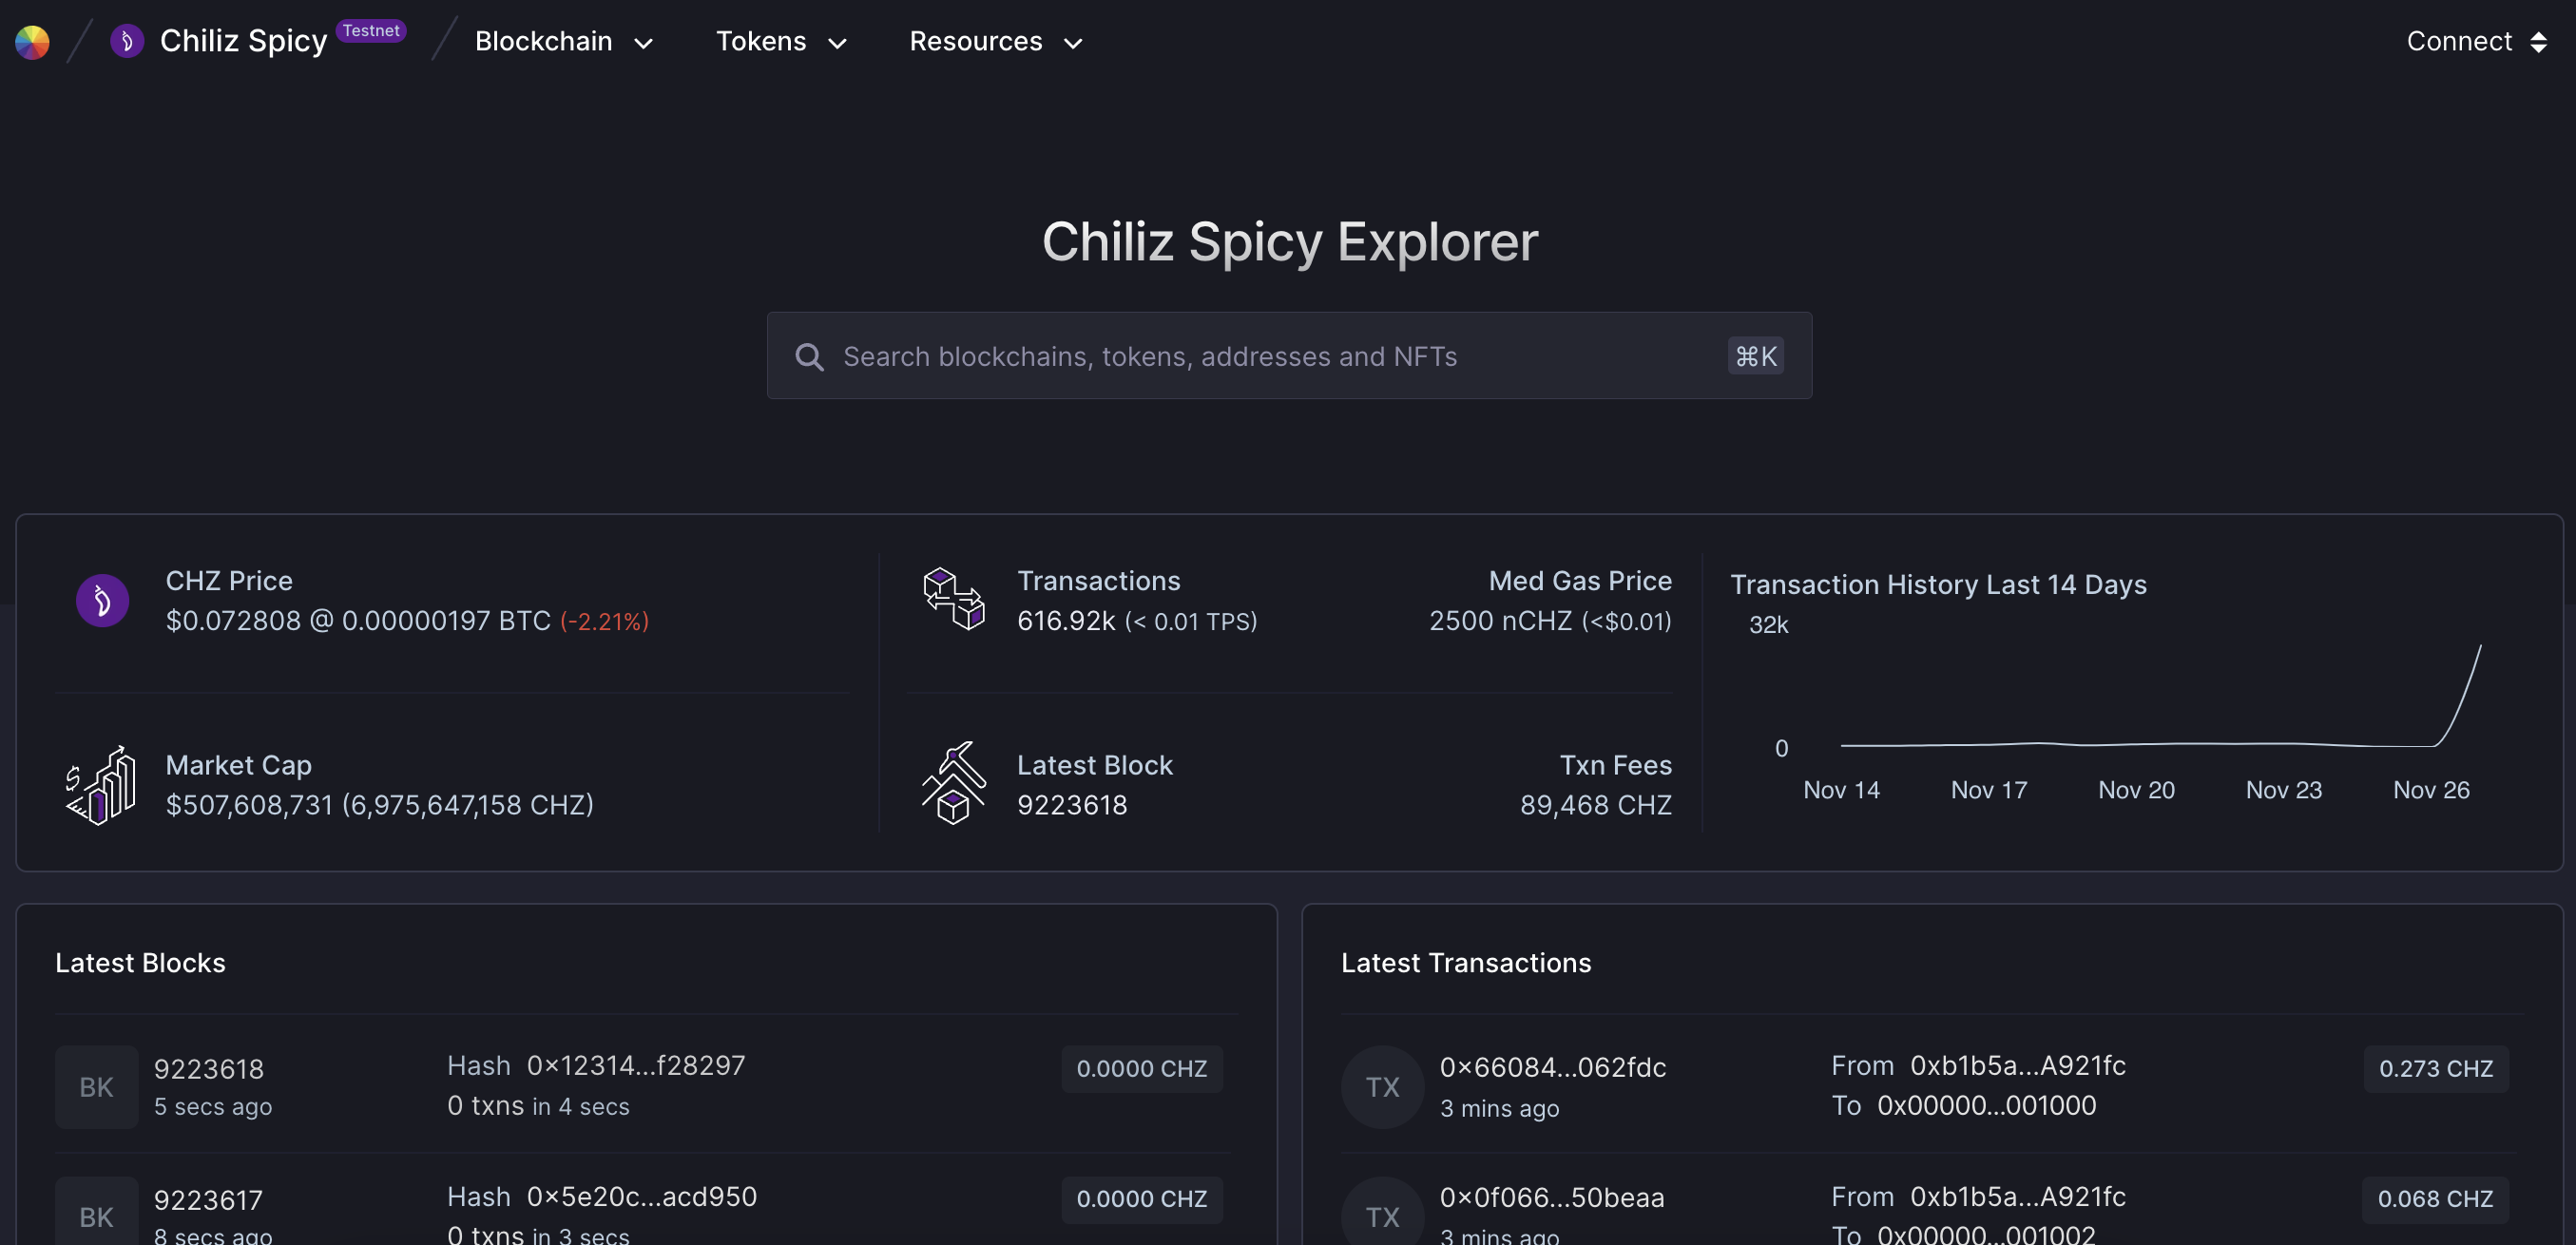Click the Chiliz Spicy purple logo icon

(127, 42)
